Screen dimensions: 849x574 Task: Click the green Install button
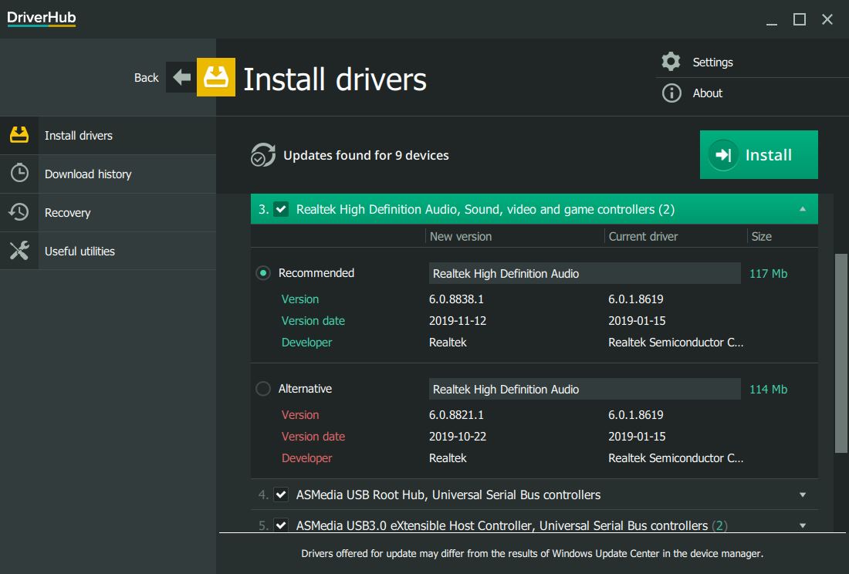click(x=759, y=155)
